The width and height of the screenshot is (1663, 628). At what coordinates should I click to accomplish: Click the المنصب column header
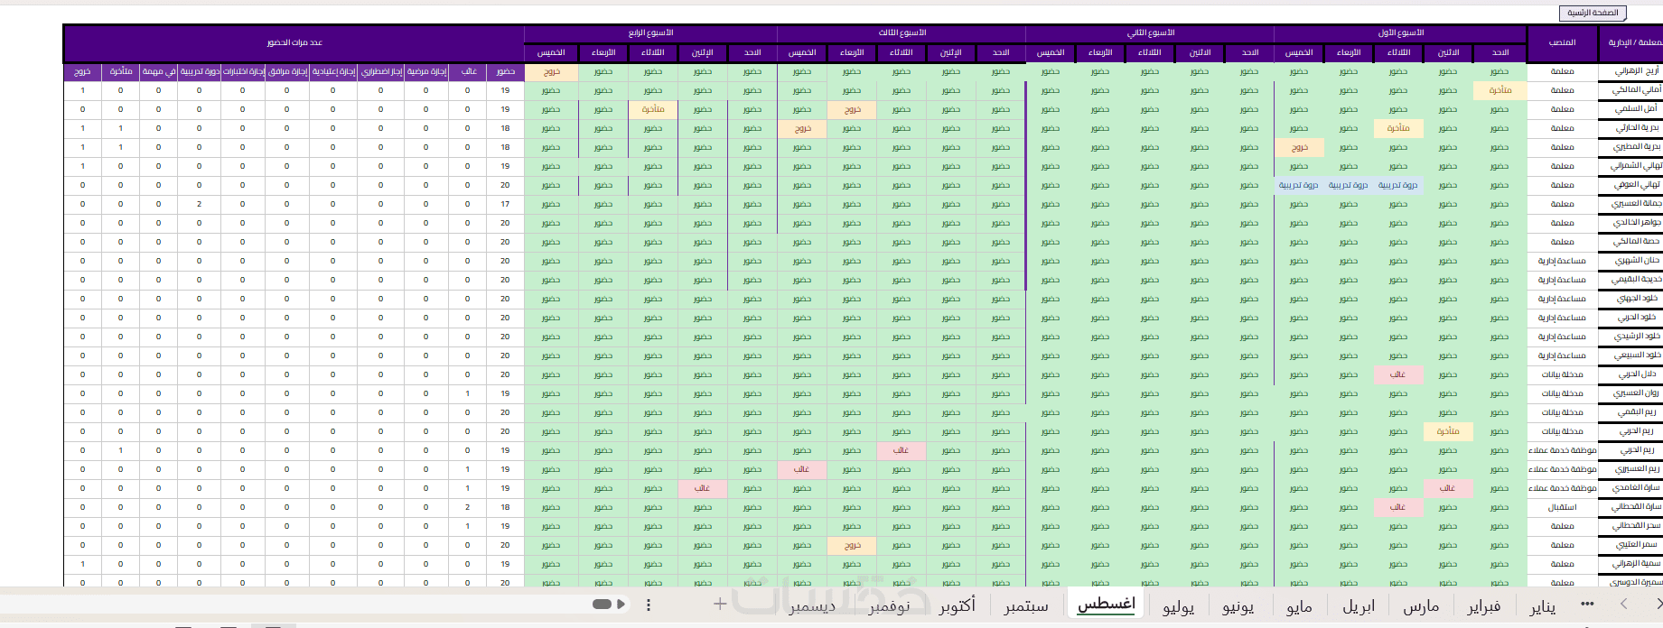click(1562, 43)
